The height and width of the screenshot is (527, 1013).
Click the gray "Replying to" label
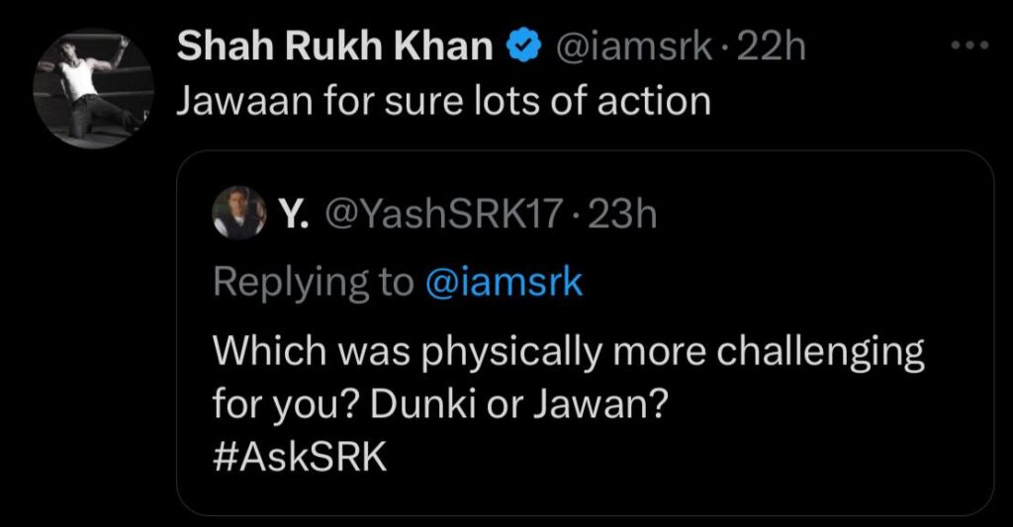tap(313, 283)
